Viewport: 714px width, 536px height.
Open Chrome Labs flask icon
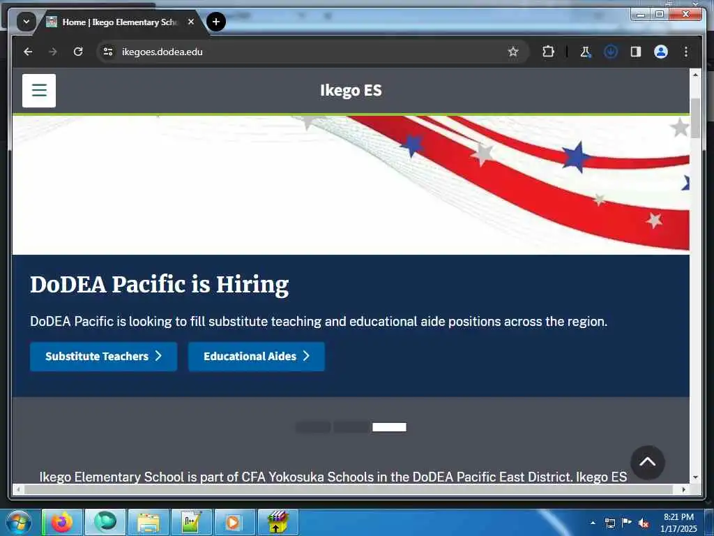pyautogui.click(x=586, y=52)
